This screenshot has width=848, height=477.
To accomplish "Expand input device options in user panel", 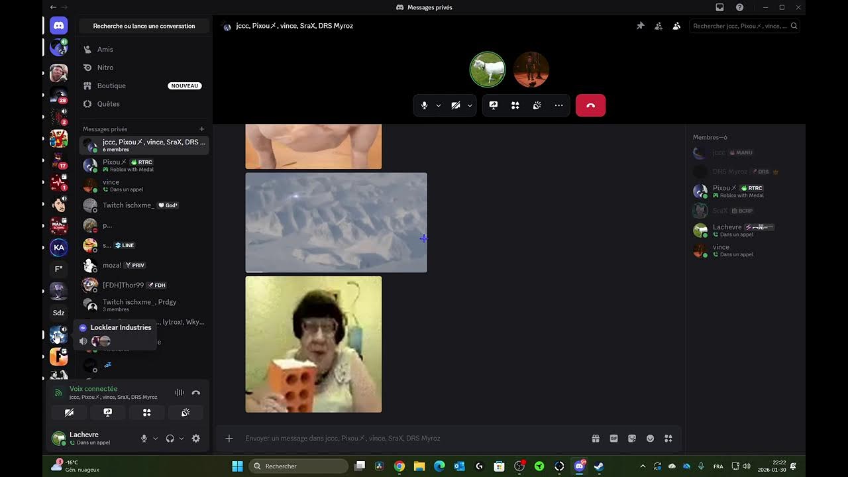I will 156,439.
